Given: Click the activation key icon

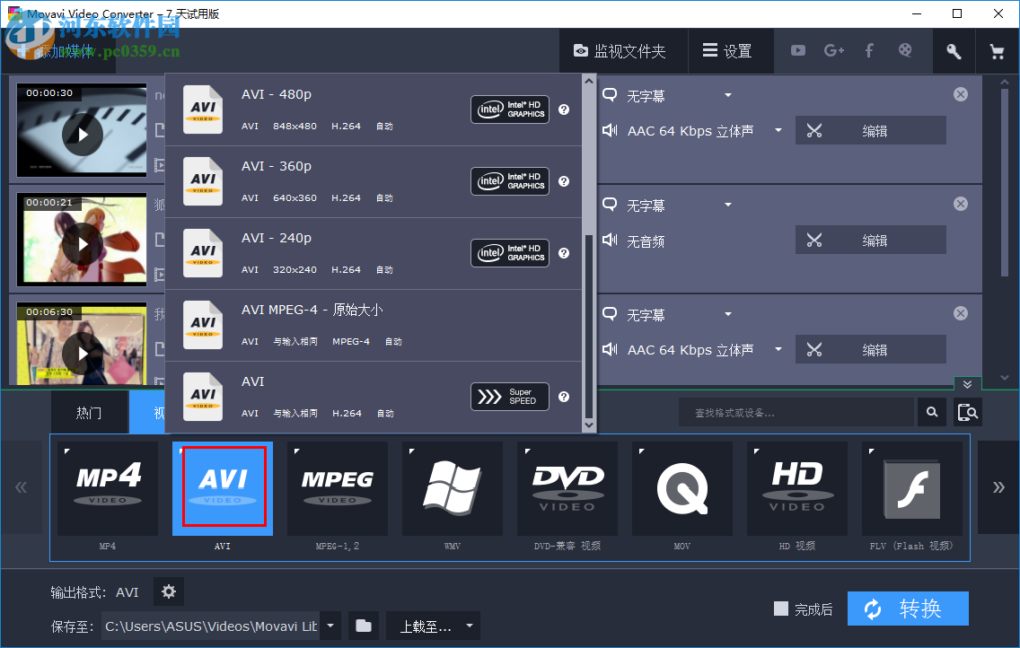Looking at the screenshot, I should 954,50.
